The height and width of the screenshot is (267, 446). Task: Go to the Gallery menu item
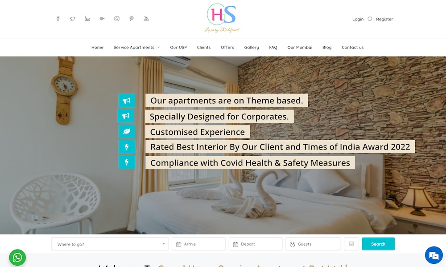coord(252,47)
